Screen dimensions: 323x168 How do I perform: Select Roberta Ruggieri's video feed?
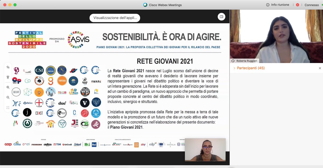(x=276, y=36)
